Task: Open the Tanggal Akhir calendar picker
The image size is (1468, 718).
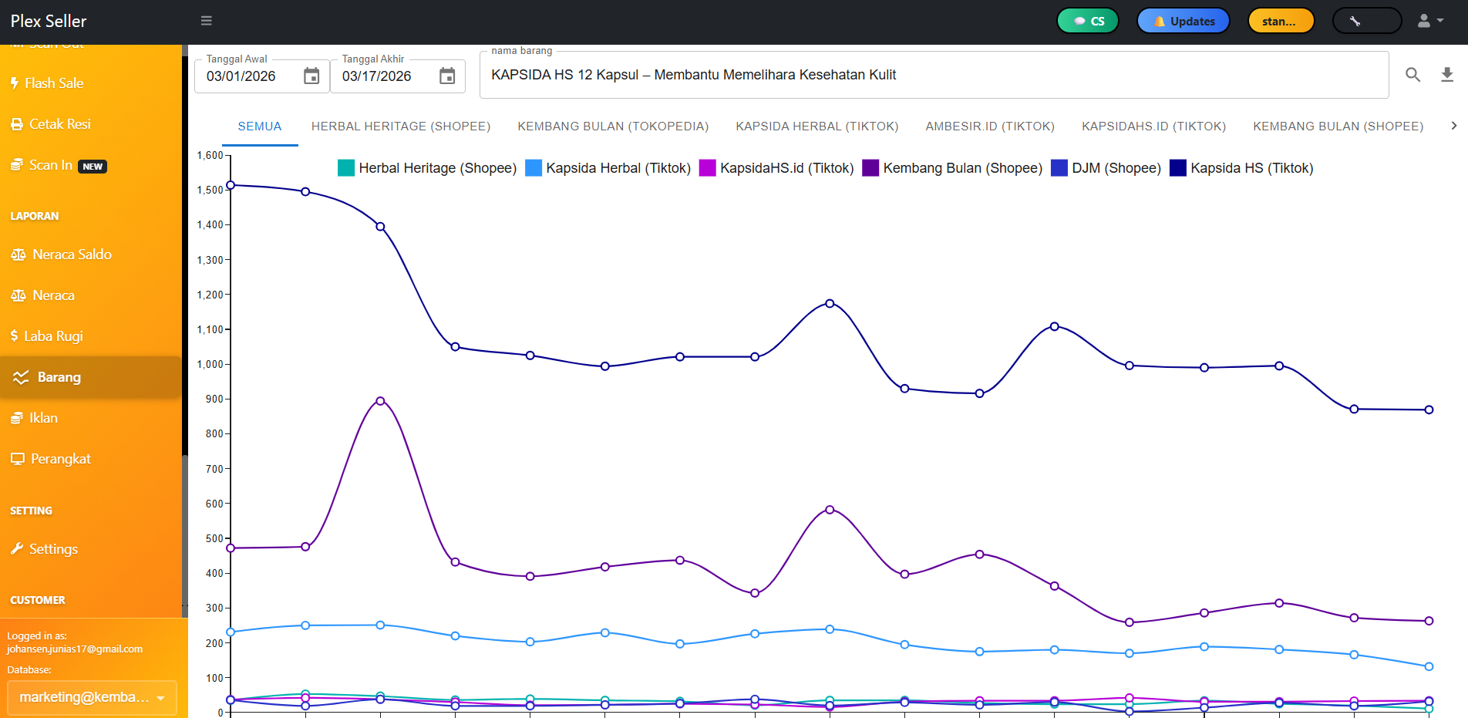Action: coord(447,76)
